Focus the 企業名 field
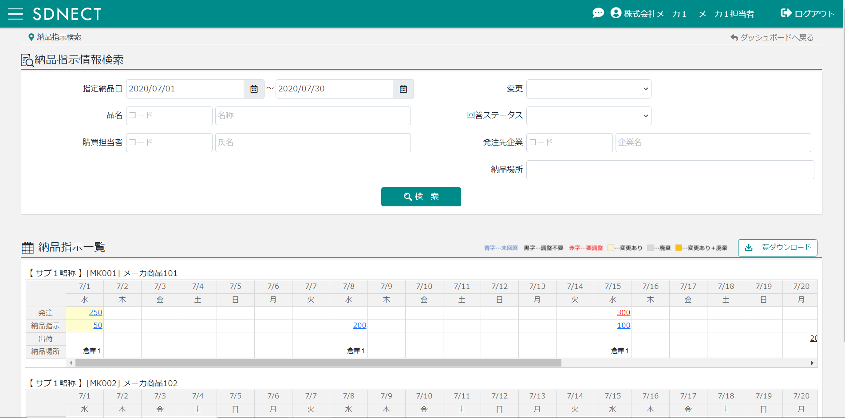 coord(713,142)
